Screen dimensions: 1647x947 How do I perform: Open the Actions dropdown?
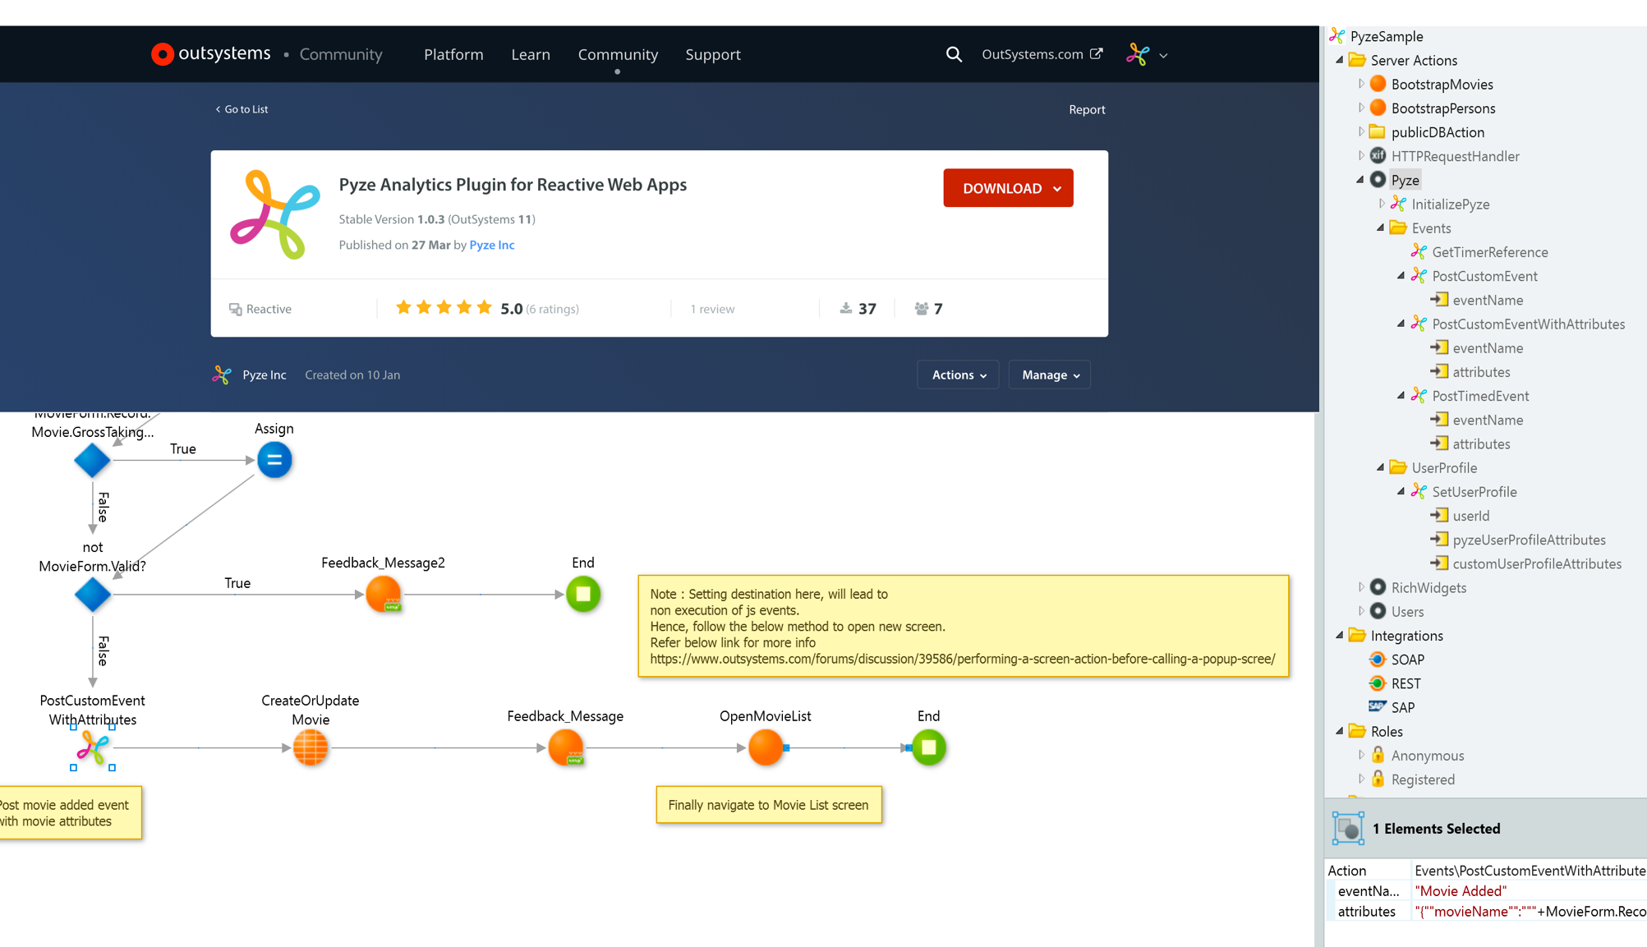[958, 375]
